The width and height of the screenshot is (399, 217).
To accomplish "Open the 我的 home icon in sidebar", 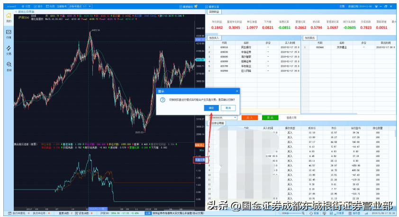I will coord(9,17).
